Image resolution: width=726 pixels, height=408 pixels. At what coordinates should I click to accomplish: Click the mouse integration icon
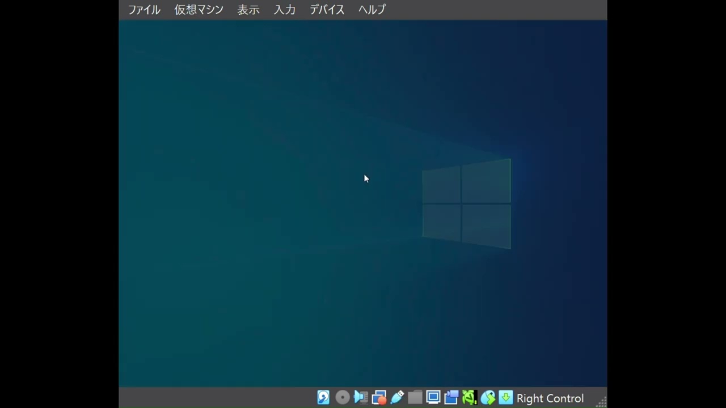[488, 398]
